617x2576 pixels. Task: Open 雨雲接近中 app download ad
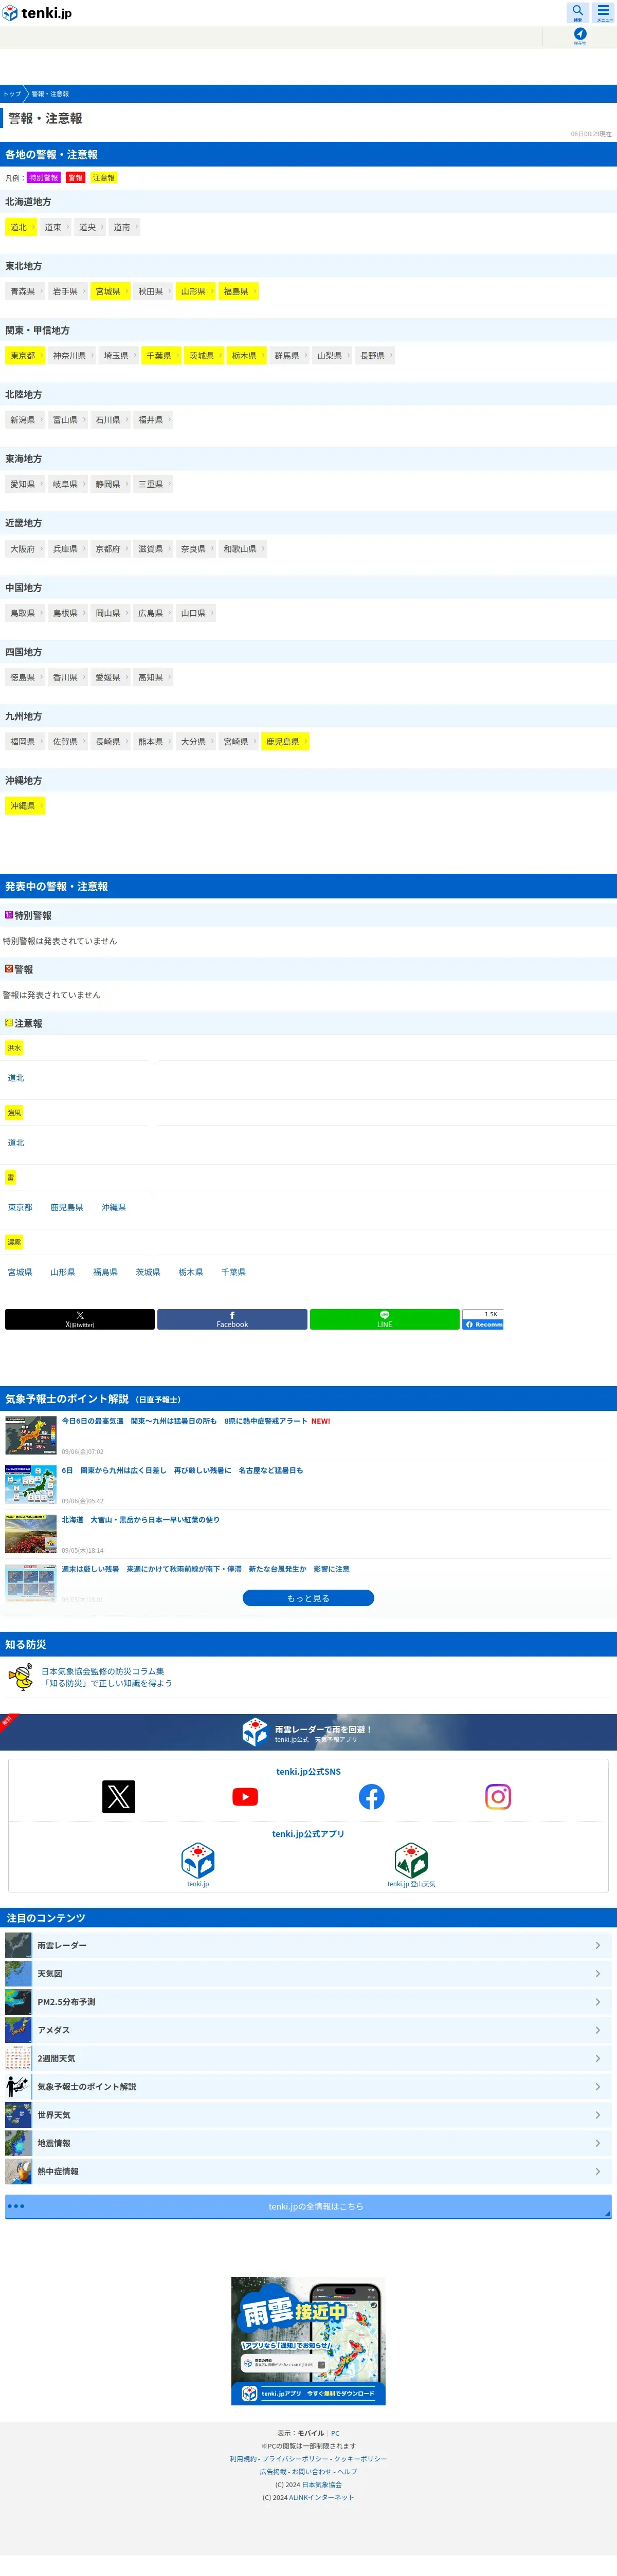click(308, 2341)
